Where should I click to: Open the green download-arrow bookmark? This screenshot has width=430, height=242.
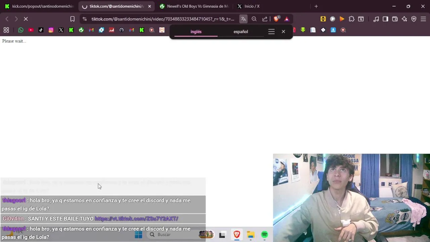tap(303, 30)
